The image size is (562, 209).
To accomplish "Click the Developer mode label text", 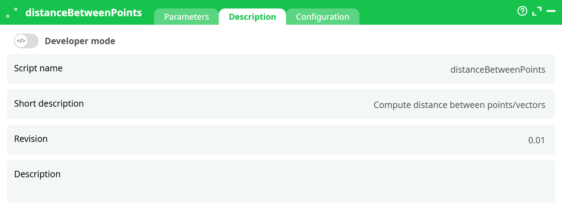I will pyautogui.click(x=80, y=41).
